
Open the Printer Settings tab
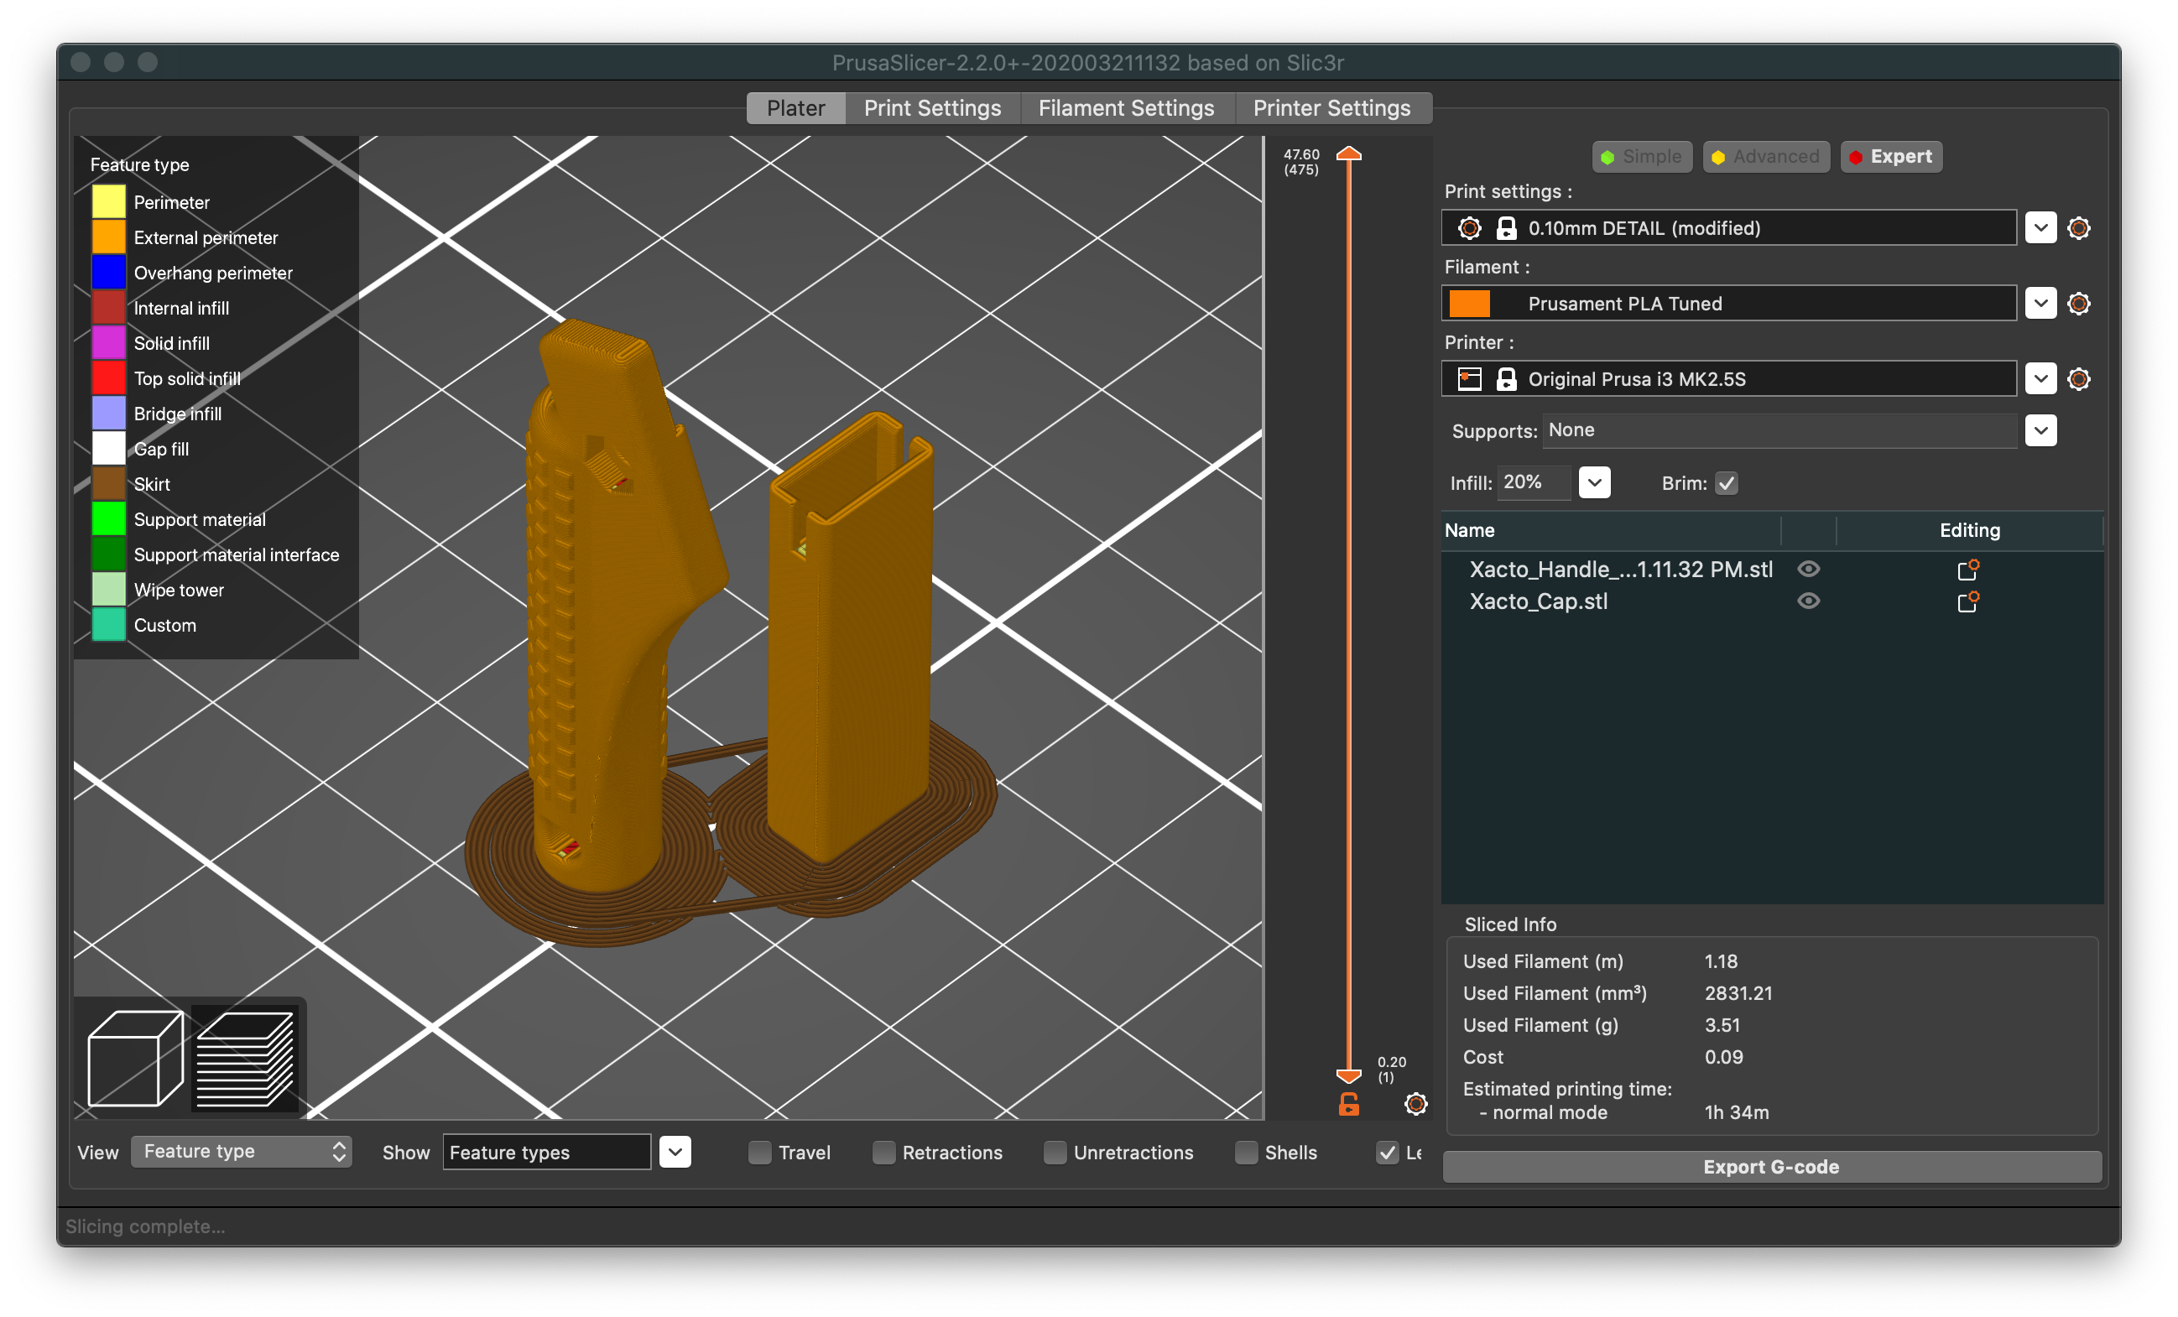[x=1331, y=108]
